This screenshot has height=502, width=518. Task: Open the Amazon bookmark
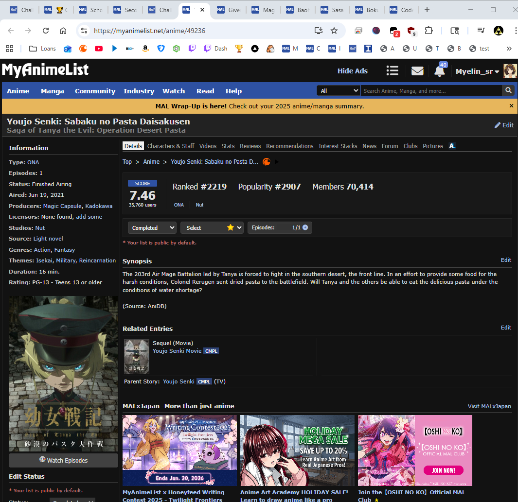145,49
